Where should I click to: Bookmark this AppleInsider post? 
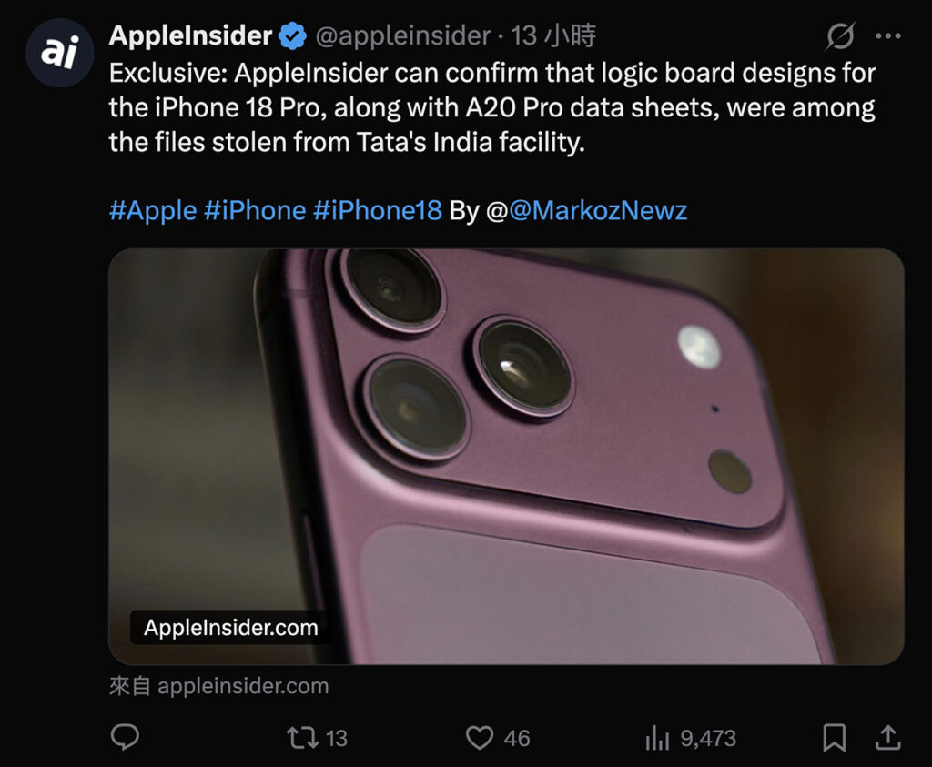click(835, 738)
